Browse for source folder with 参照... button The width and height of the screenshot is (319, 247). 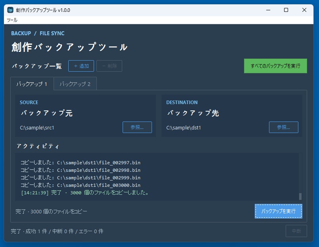[x=137, y=127]
